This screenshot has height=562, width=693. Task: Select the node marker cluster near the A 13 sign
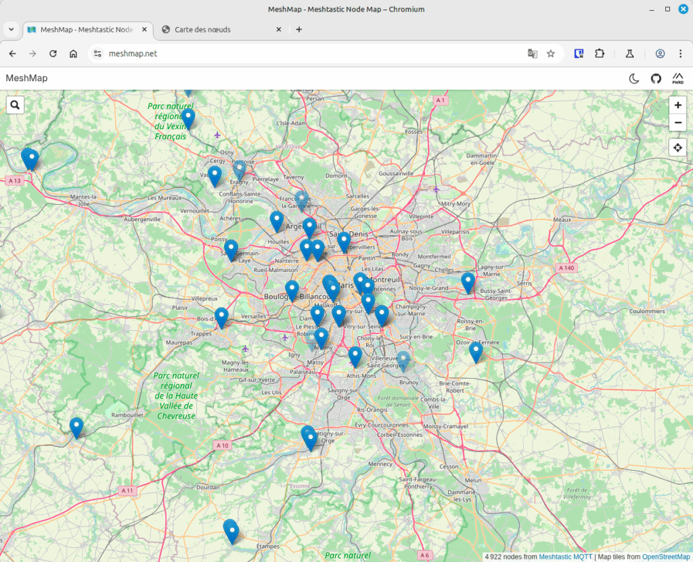click(x=30, y=158)
